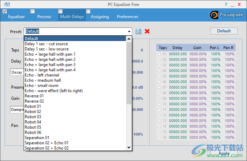The height and width of the screenshot is (161, 247).
Task: Click the Pan L column header
Action: (214, 48)
